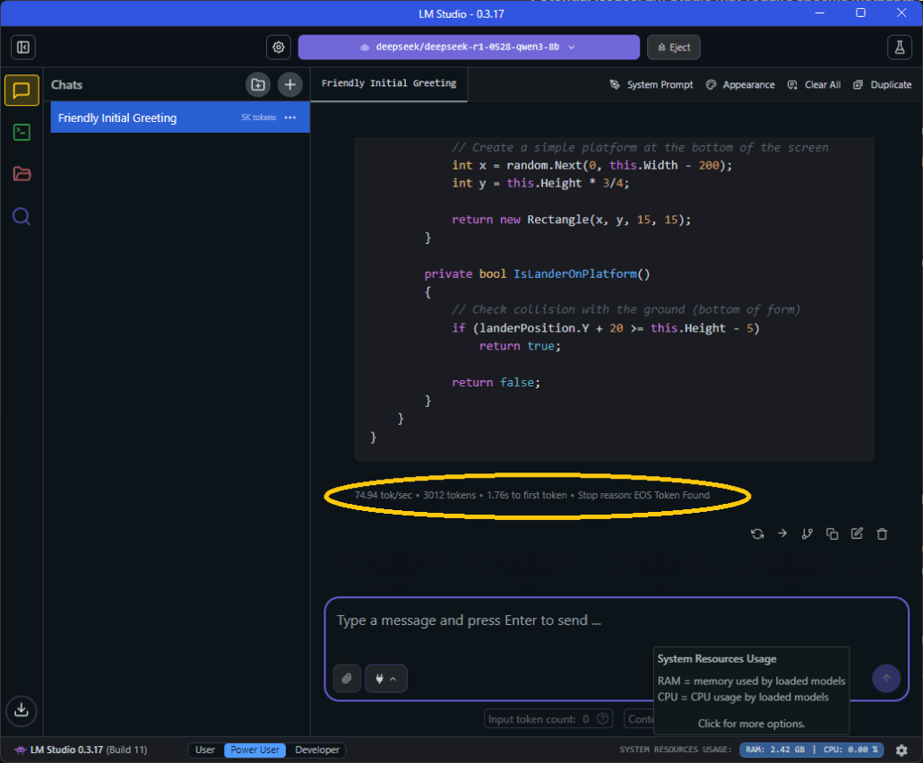The image size is (923, 763).
Task: Regenerate the assistant response
Action: point(757,534)
